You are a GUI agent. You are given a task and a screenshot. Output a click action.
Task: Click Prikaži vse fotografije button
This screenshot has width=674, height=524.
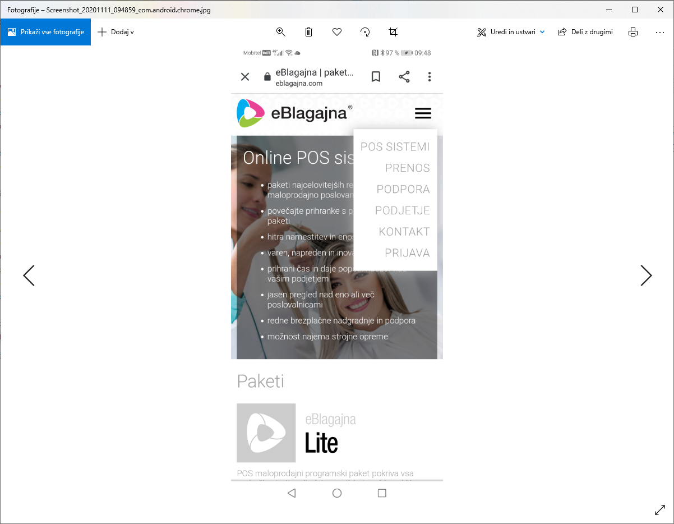pos(45,32)
